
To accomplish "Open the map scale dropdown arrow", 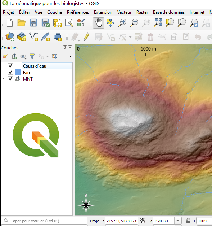I will pos(177,221).
